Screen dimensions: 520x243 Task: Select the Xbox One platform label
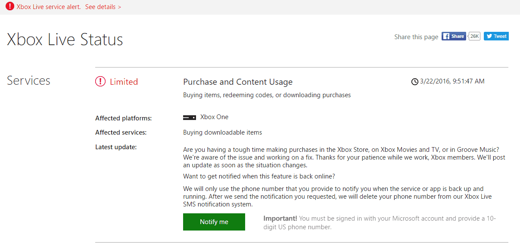(x=215, y=117)
